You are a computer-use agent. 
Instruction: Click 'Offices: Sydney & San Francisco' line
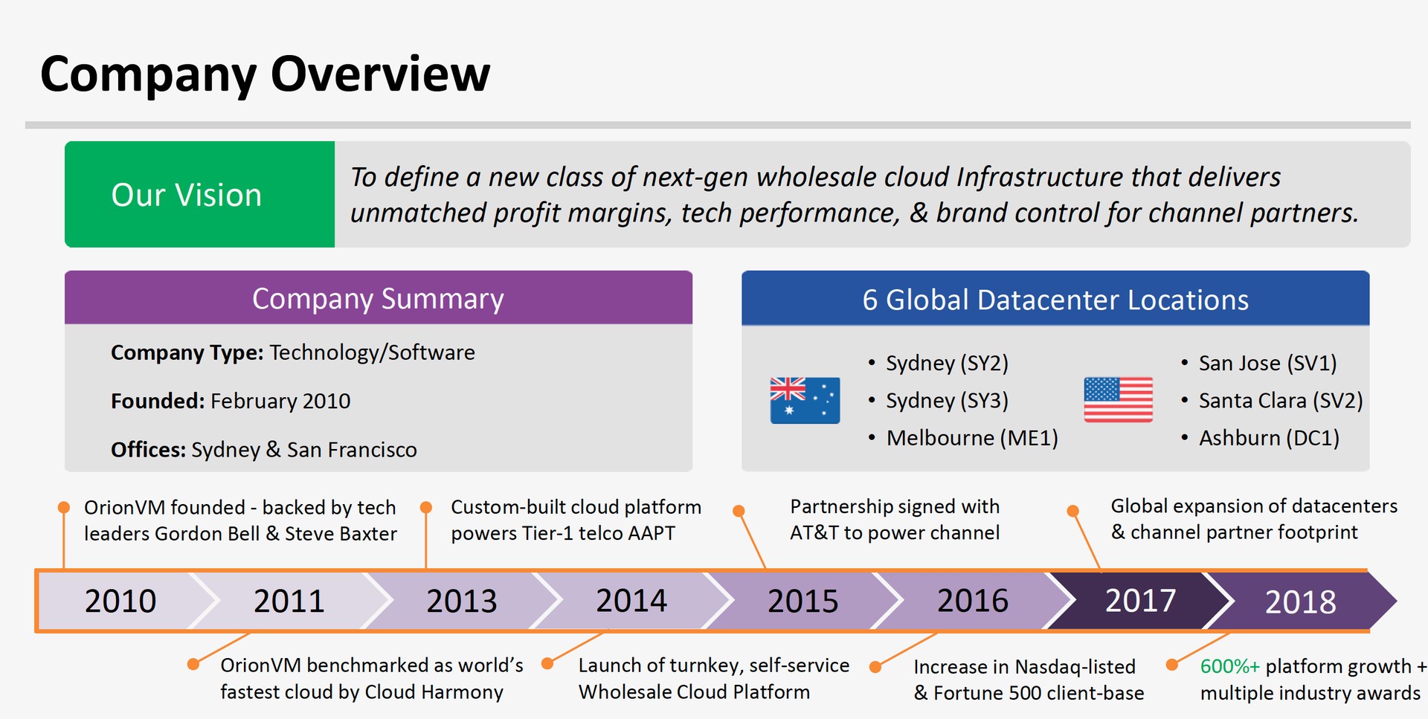[264, 450]
